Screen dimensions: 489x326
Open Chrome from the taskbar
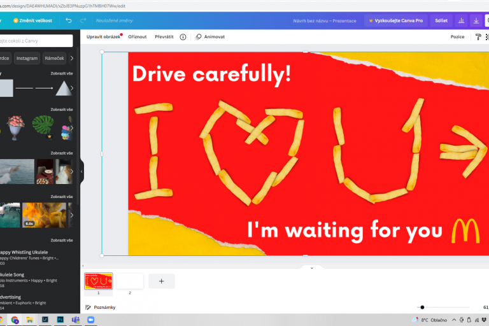coord(15,320)
